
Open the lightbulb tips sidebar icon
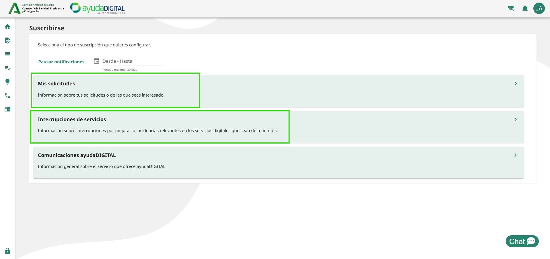point(7,82)
